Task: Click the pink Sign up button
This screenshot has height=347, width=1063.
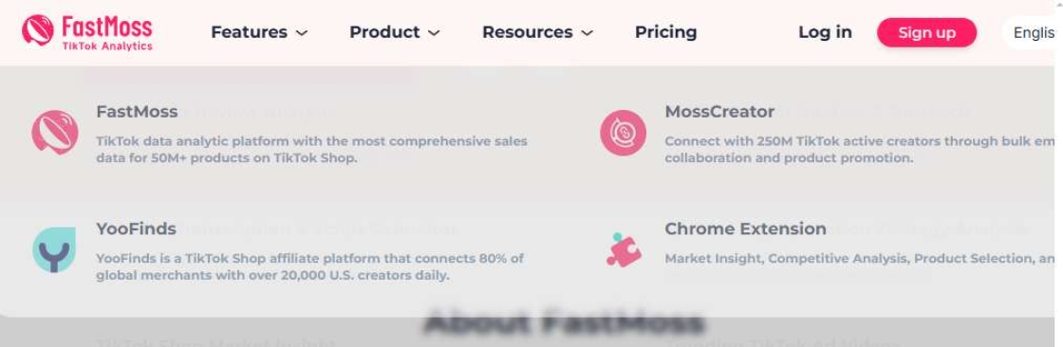Action: click(x=926, y=32)
